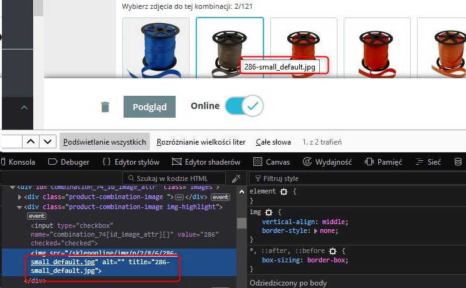Click the ellipsis badge in collapsed div

pos(179,197)
